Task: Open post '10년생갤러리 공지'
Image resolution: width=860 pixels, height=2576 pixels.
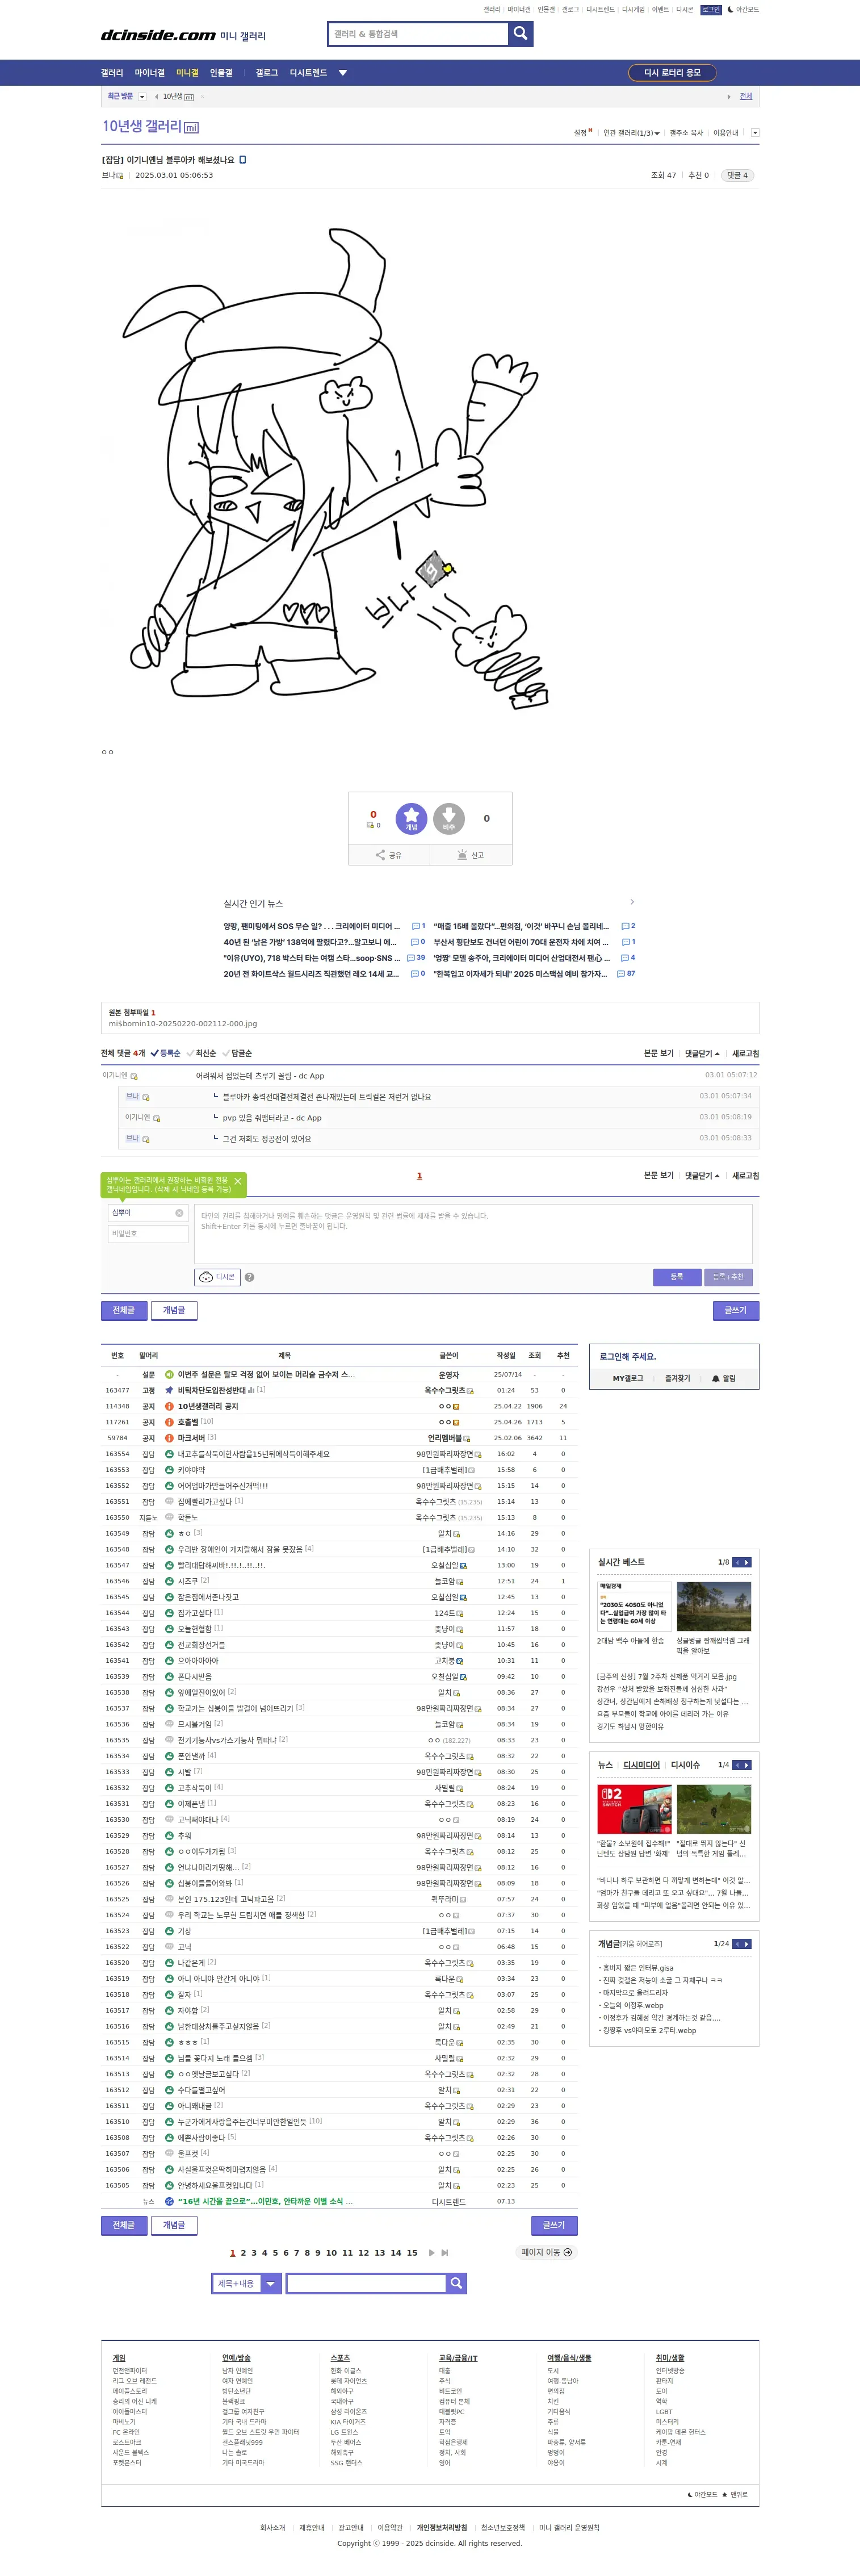Action: pos(208,1406)
